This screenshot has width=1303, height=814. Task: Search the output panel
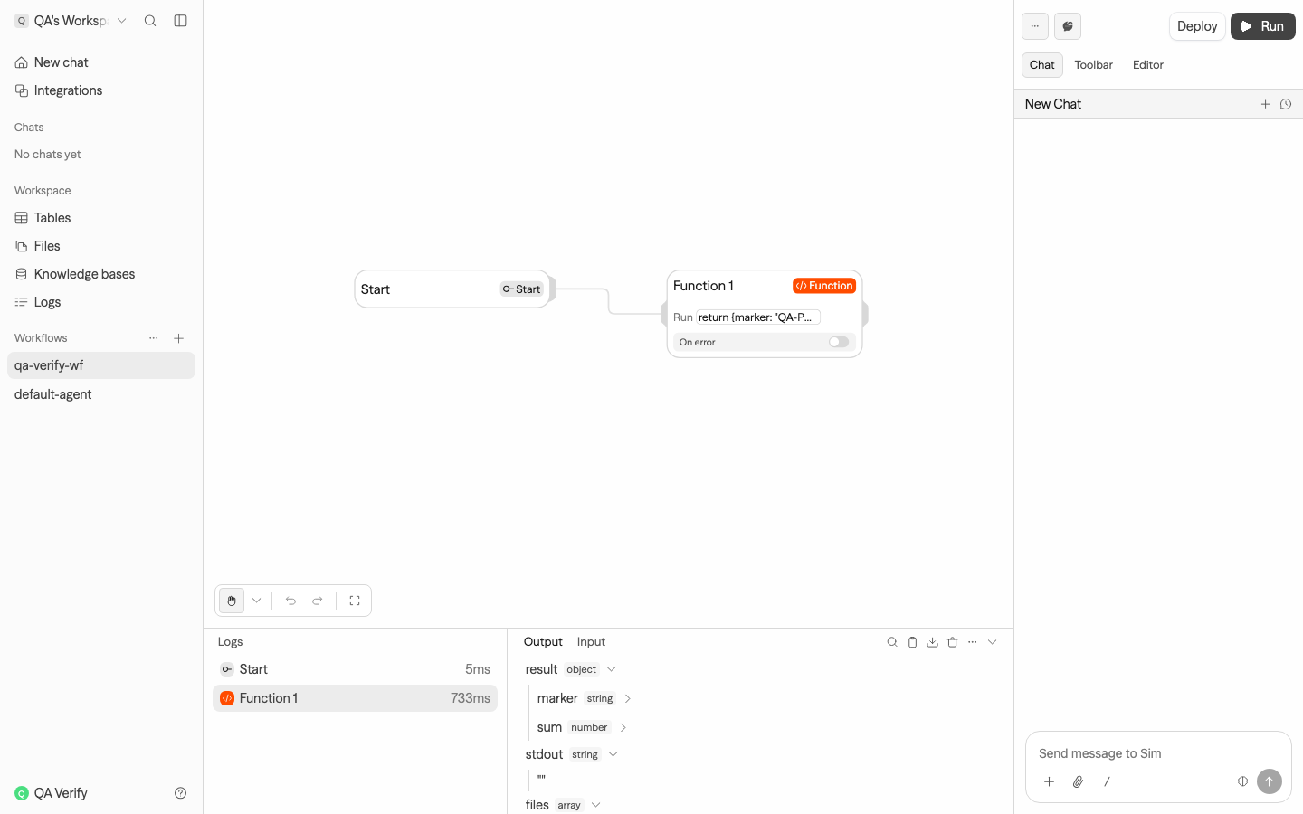tap(892, 642)
